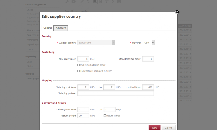The height and width of the screenshot is (130, 217).
Task: Click the gear icon in top toolbar
Action: (73, 2)
